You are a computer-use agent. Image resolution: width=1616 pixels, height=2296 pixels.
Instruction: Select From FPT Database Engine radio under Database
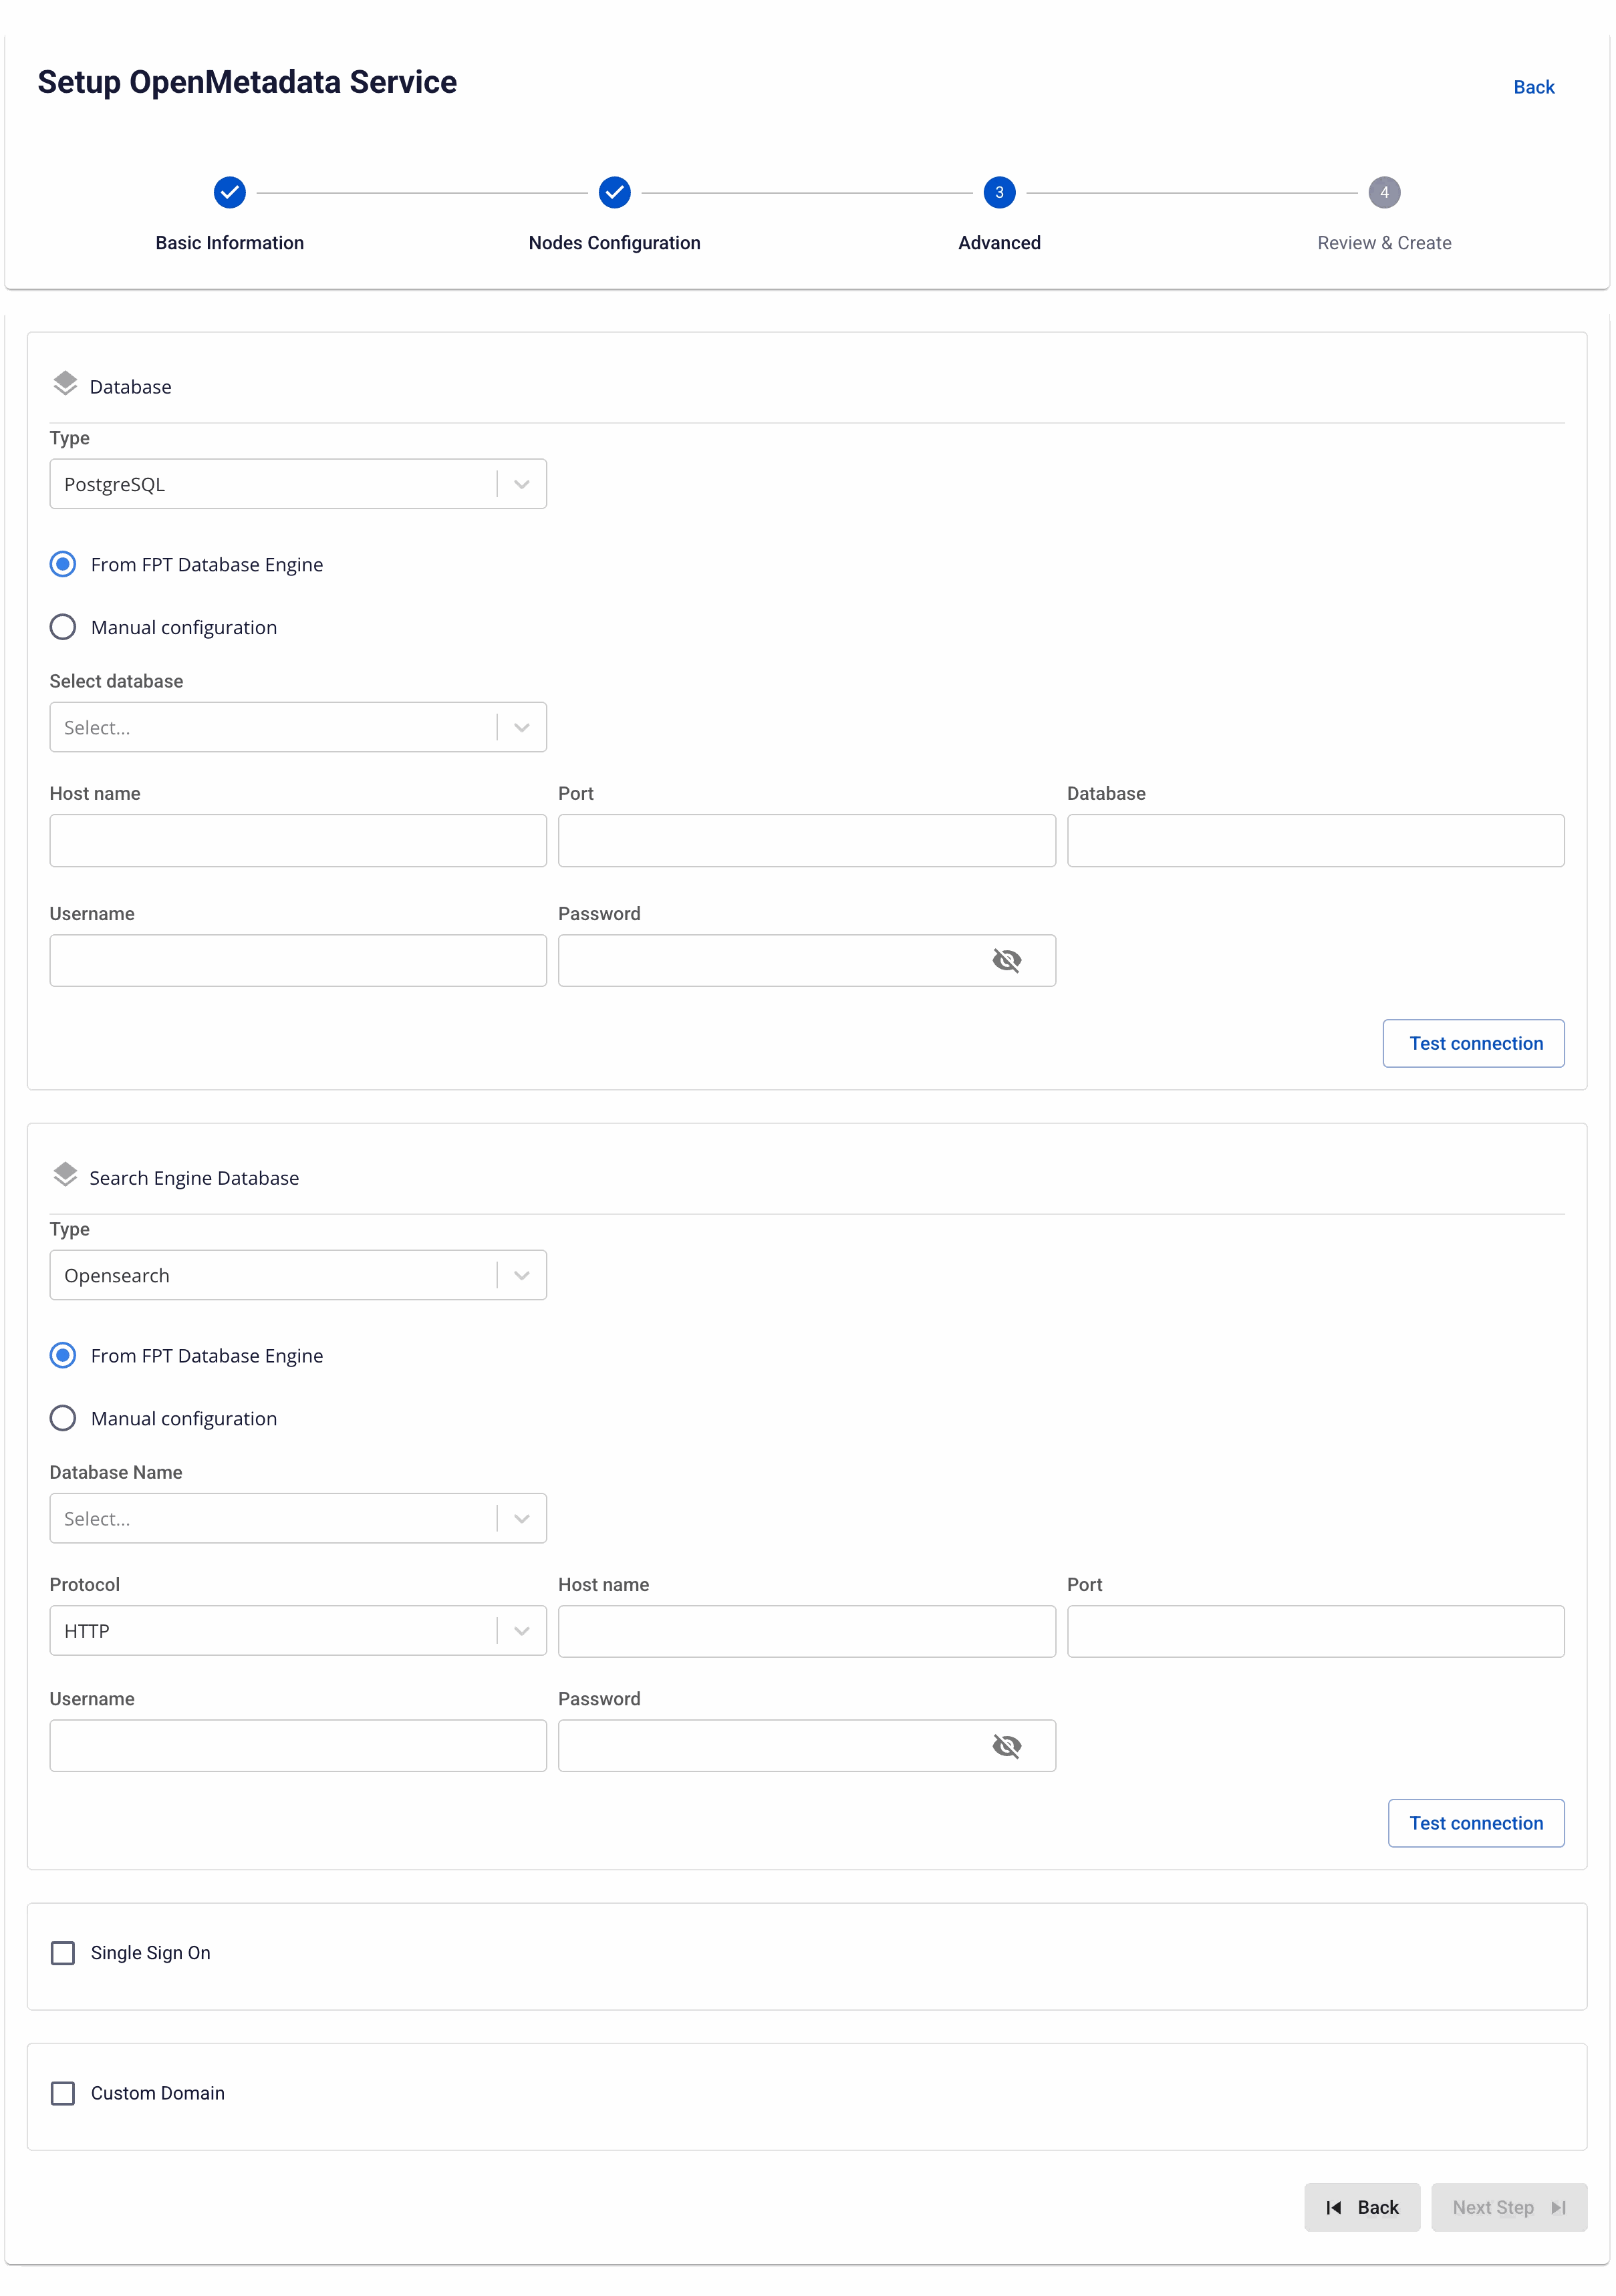click(63, 564)
